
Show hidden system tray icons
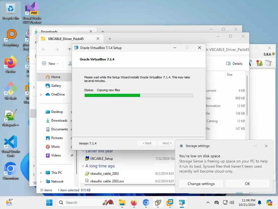point(208,202)
